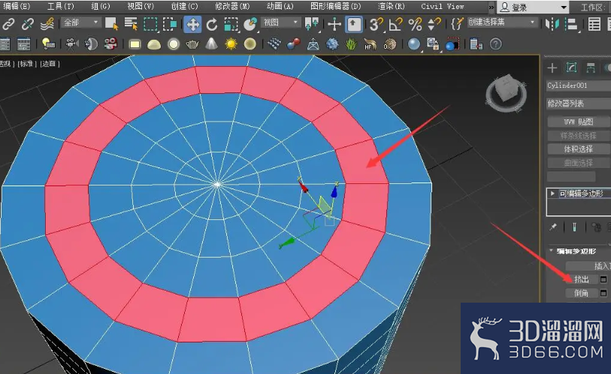Open the Civil View menu
This screenshot has height=374, width=611.
442,6
